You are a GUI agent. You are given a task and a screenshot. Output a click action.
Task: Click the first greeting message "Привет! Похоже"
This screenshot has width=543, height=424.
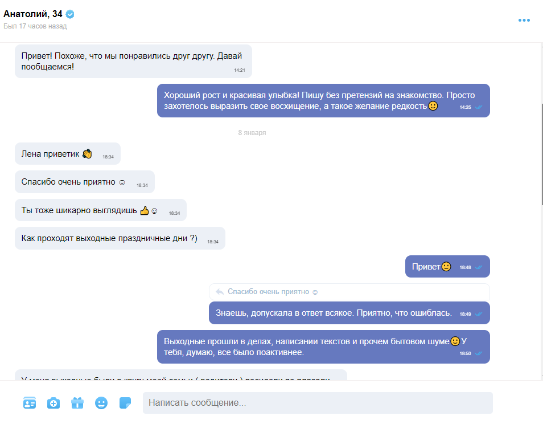(x=133, y=62)
